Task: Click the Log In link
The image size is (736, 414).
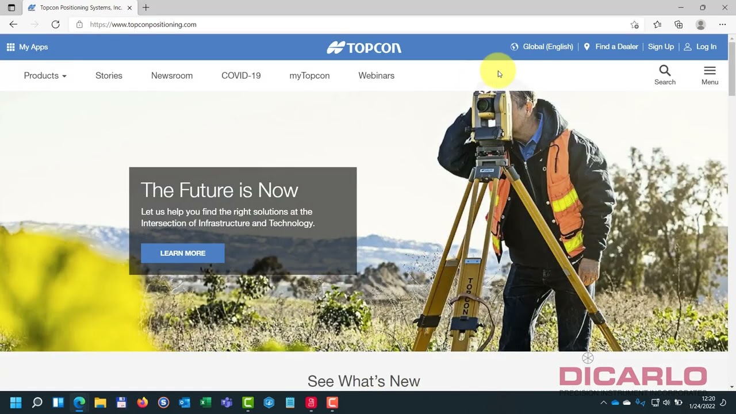Action: [700, 47]
